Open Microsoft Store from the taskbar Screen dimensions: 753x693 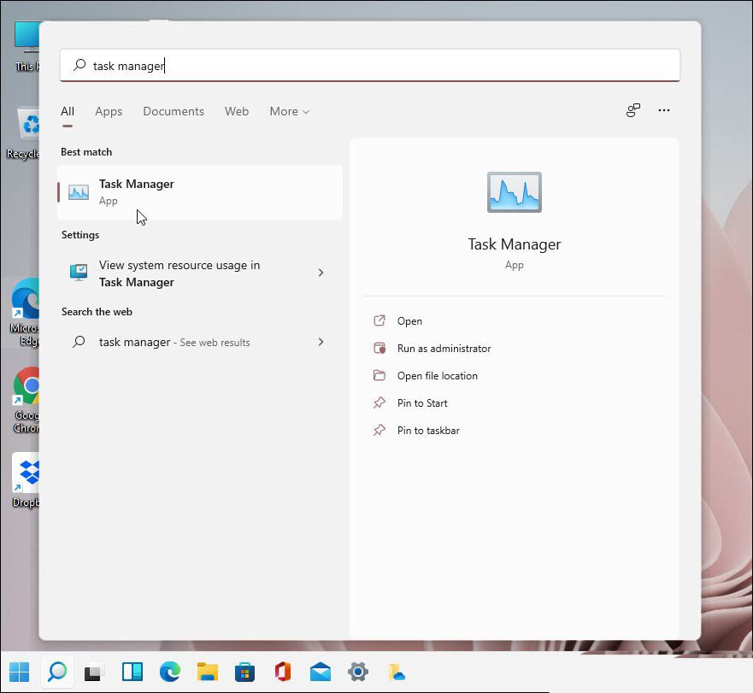point(245,672)
